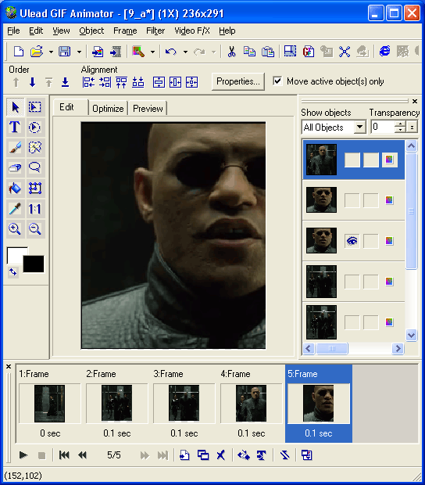Decrease Transparency with down stepper

400,130
